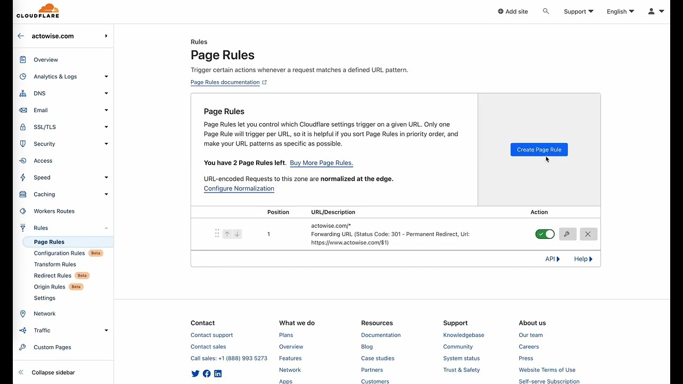Expand the Traffic submenu arrow

tap(106, 330)
